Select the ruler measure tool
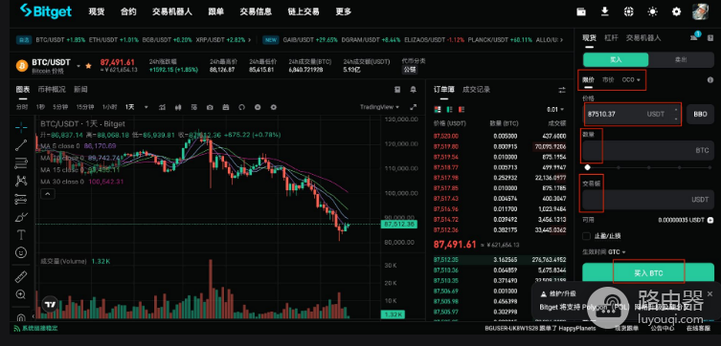Screen dimensions: 721x346 tap(21, 277)
